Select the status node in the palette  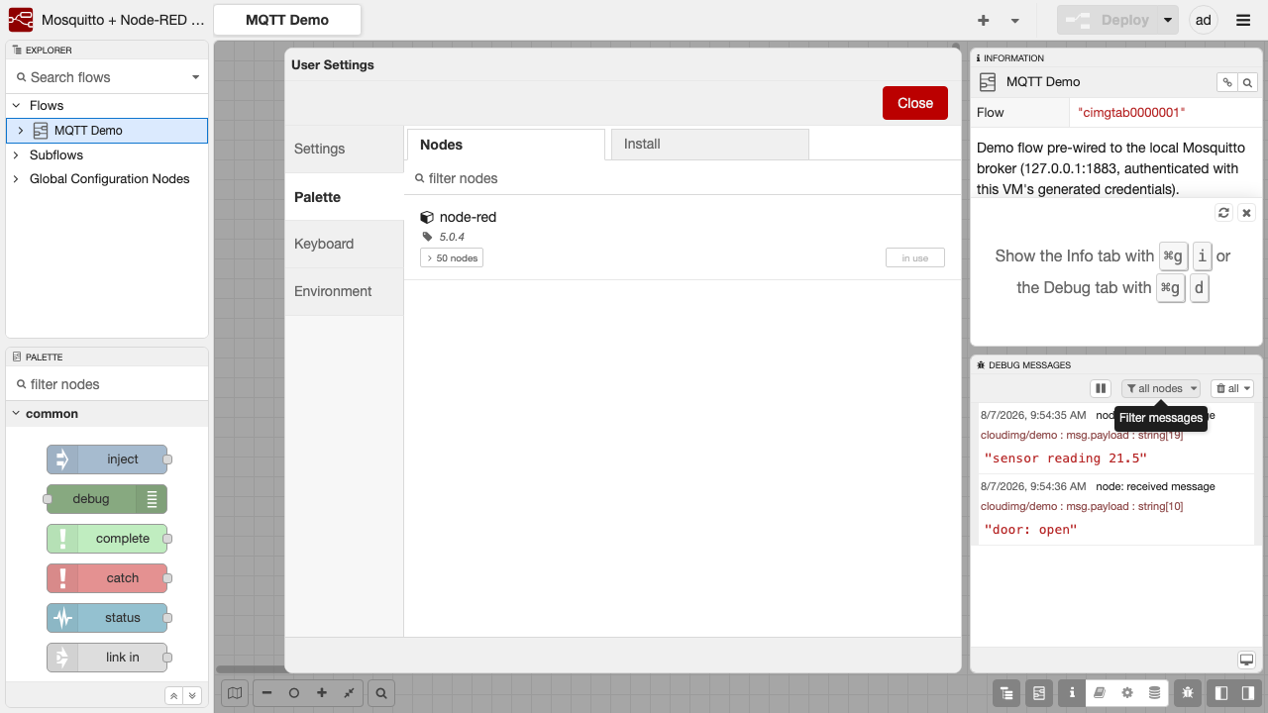(x=107, y=618)
